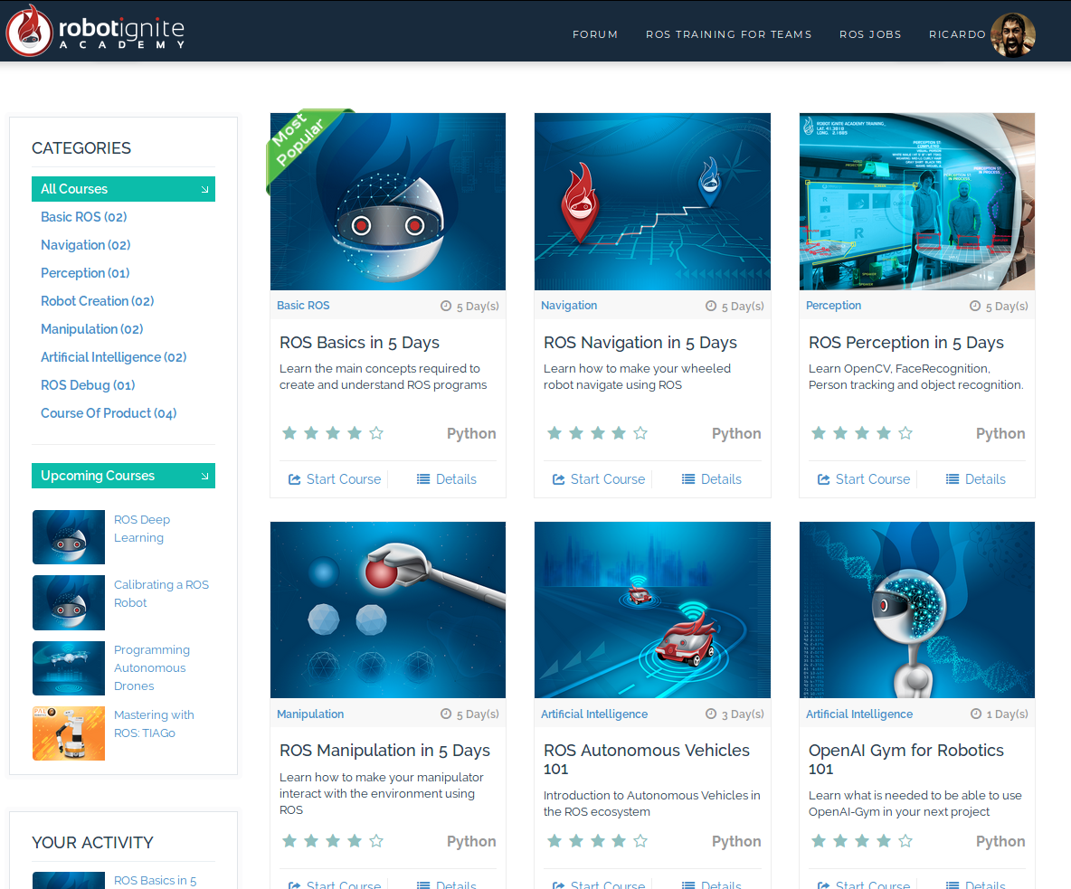Click Details list icon for ROS Perception

pos(953,479)
